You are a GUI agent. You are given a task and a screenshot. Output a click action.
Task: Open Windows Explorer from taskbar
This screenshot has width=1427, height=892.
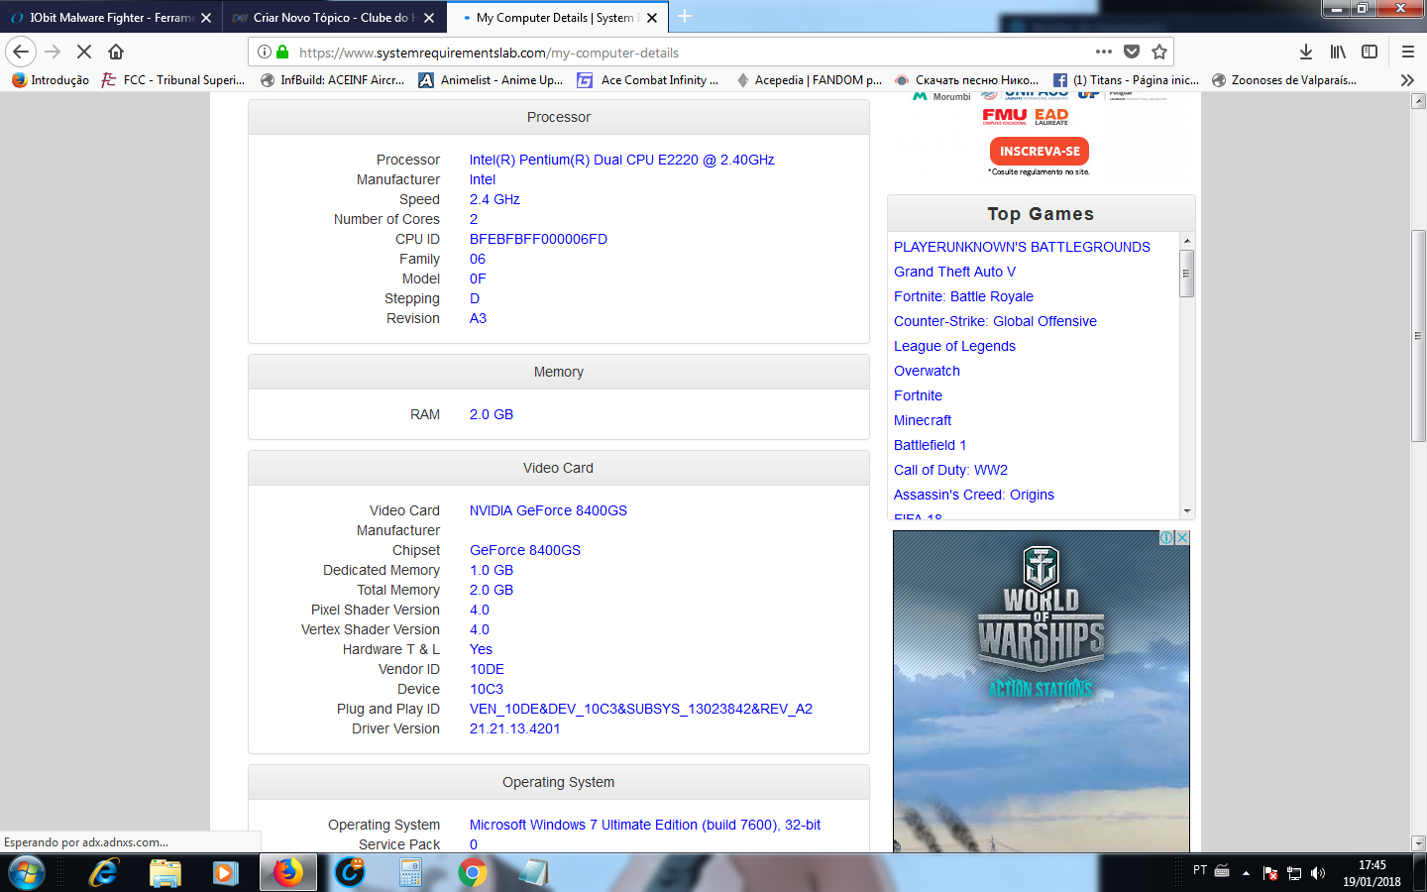(x=165, y=873)
